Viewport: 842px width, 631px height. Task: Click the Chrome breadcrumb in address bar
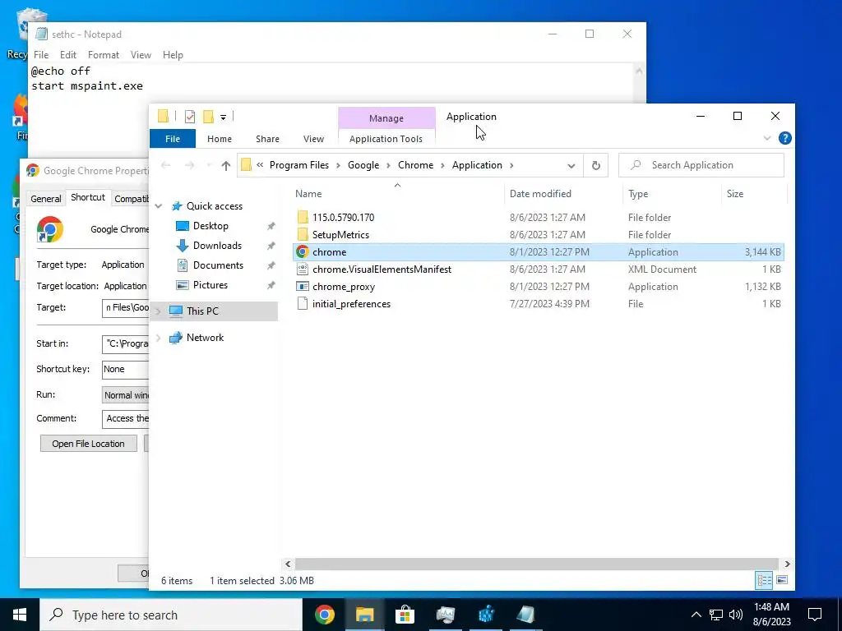coord(415,165)
